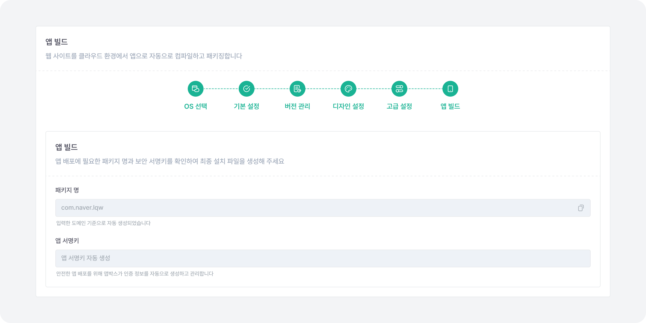Click the 고급 설정 sliders step icon
This screenshot has width=646, height=323.
pos(399,89)
